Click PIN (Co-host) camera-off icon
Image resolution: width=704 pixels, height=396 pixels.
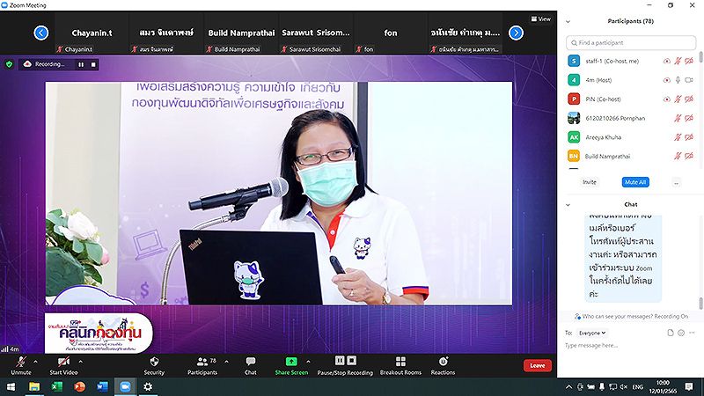(689, 99)
